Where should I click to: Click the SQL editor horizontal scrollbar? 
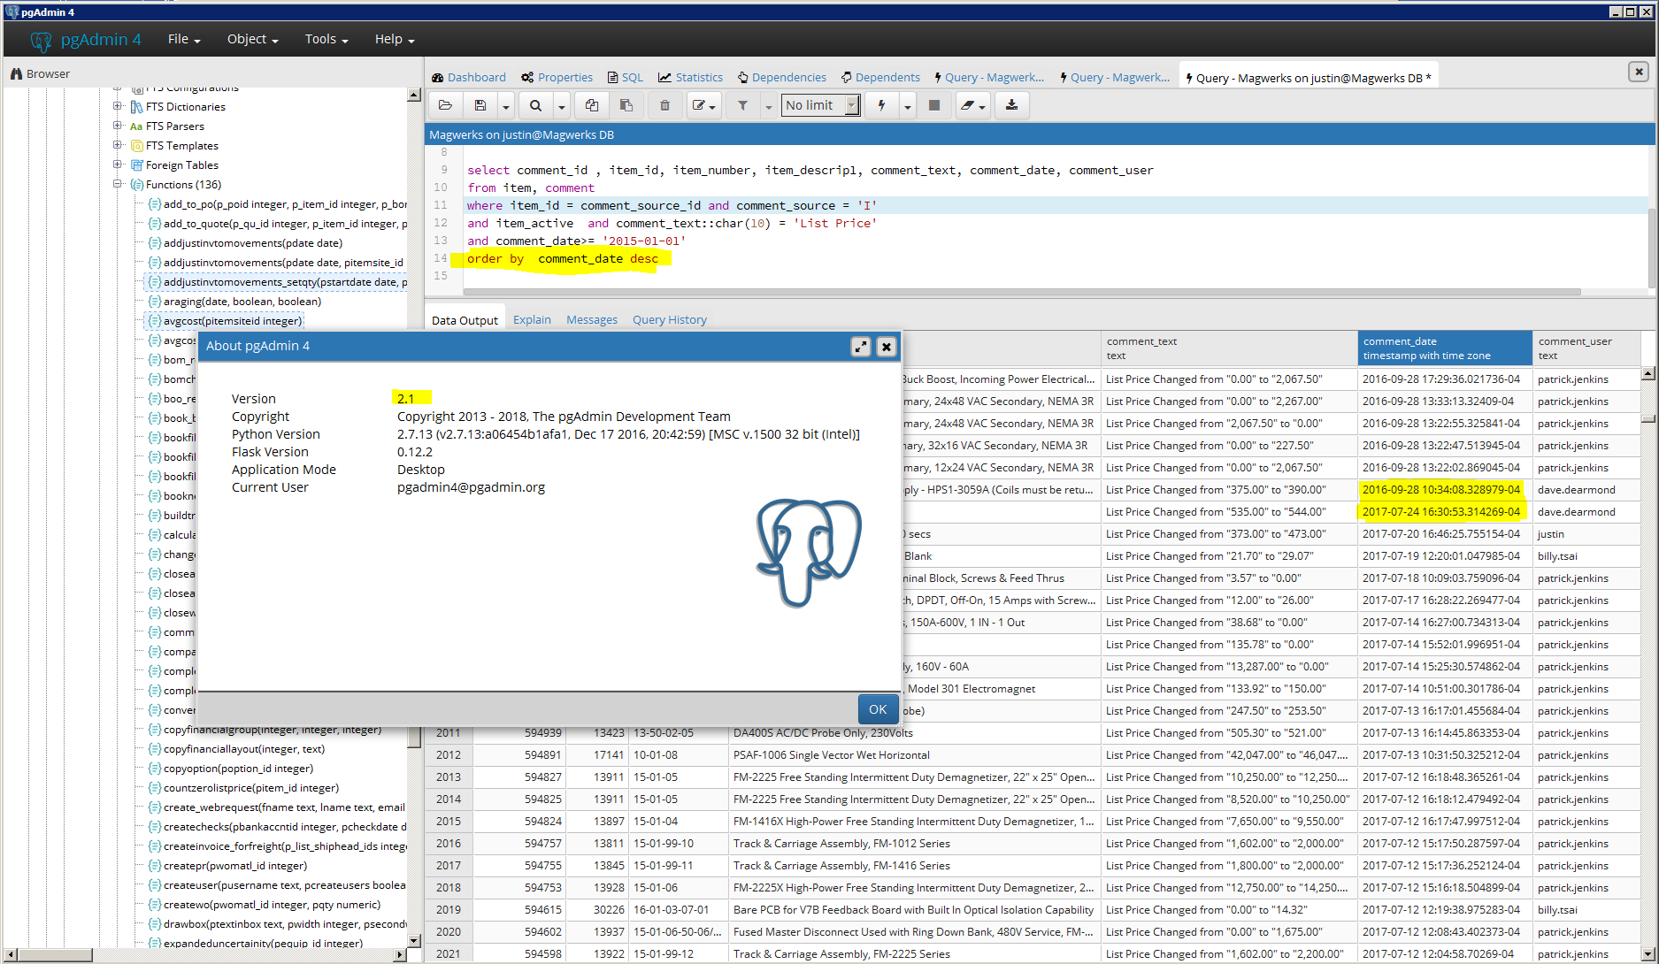1022,292
